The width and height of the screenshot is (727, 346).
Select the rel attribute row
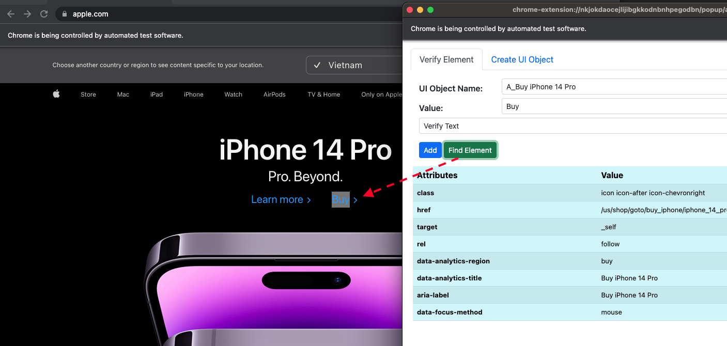click(570, 244)
